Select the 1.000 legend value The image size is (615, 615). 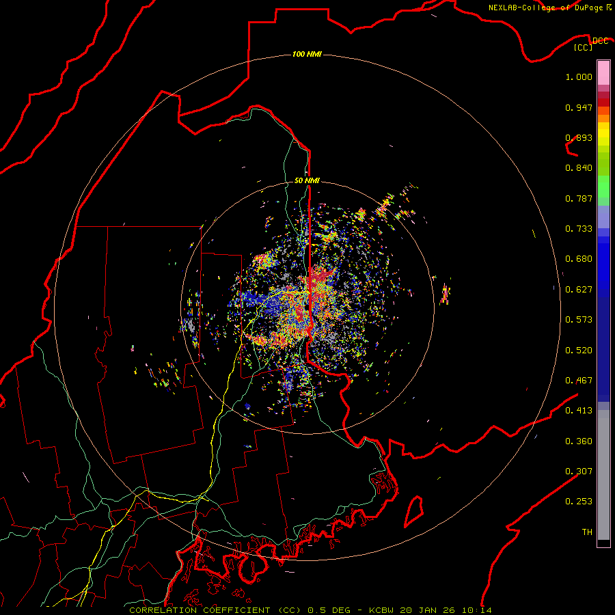(579, 77)
